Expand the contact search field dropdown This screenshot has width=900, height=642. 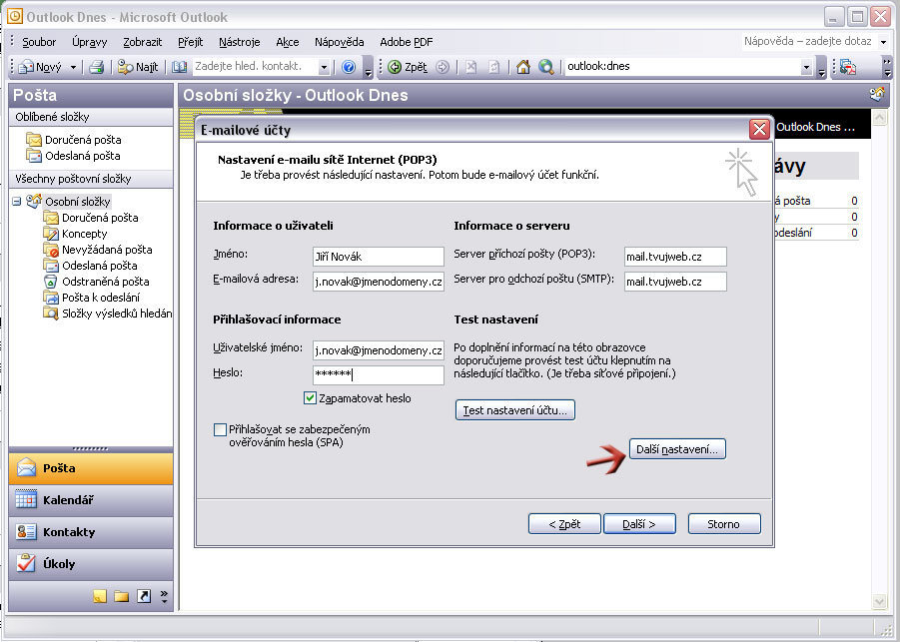[x=324, y=67]
